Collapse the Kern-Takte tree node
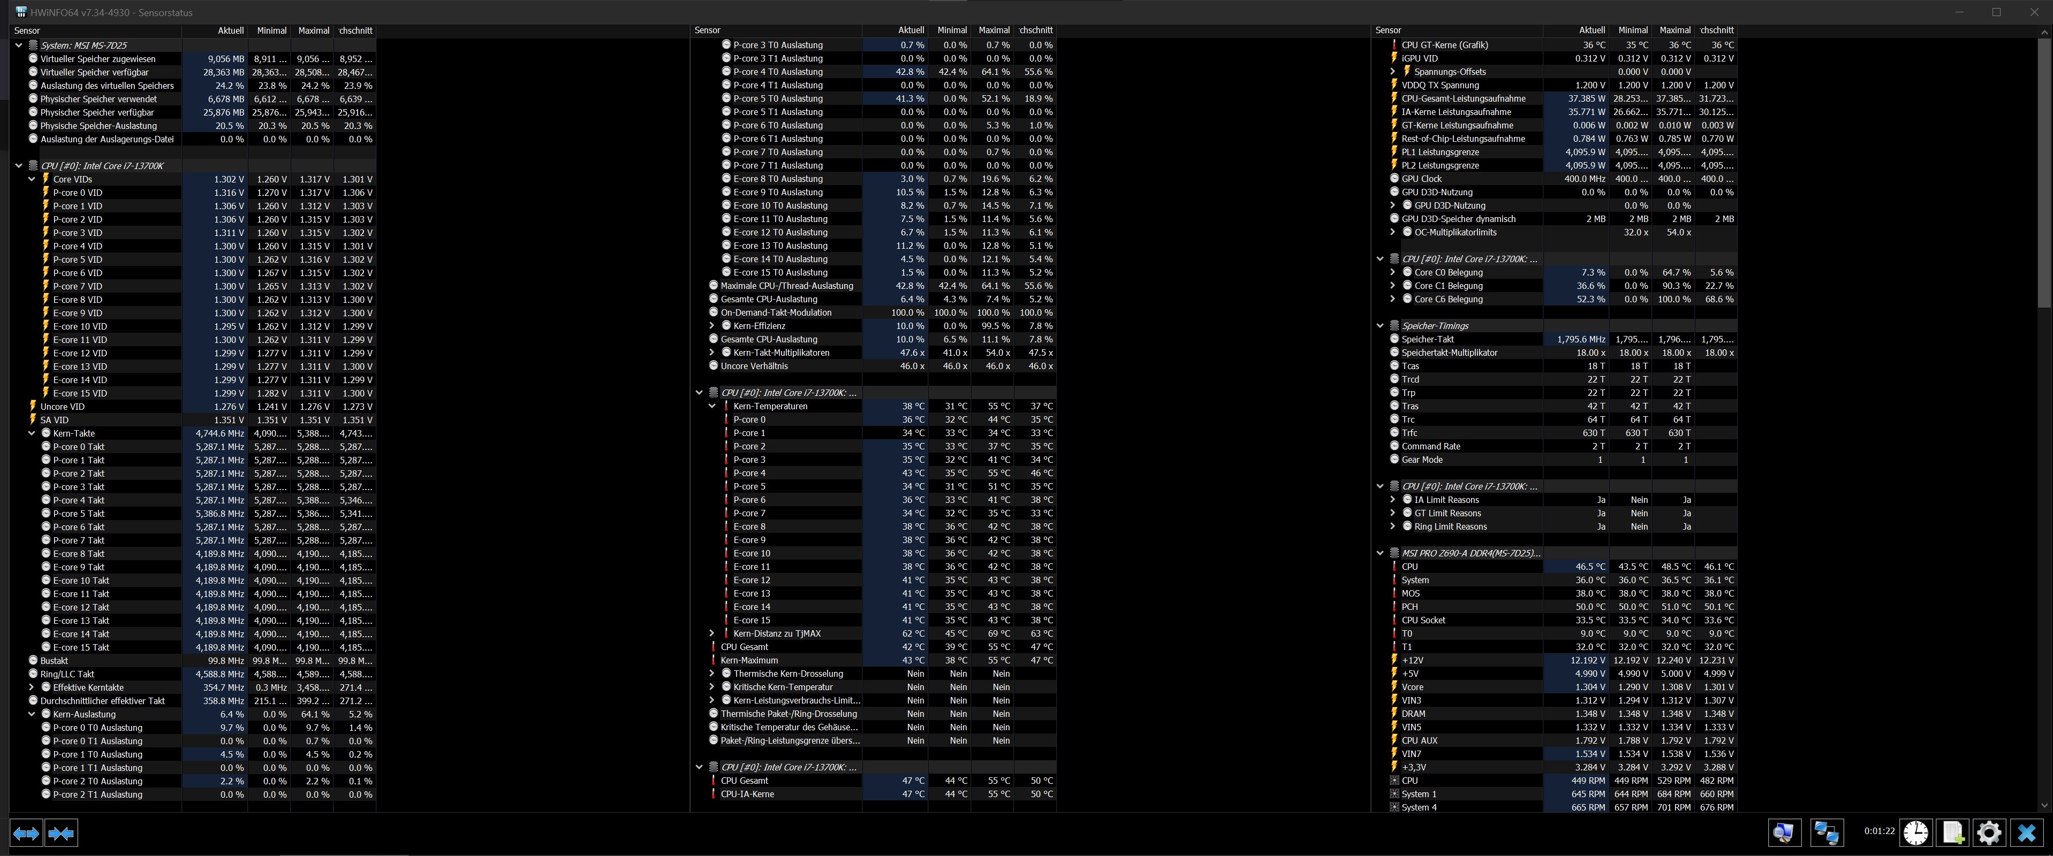Screen dimensions: 2053x856 (32, 433)
